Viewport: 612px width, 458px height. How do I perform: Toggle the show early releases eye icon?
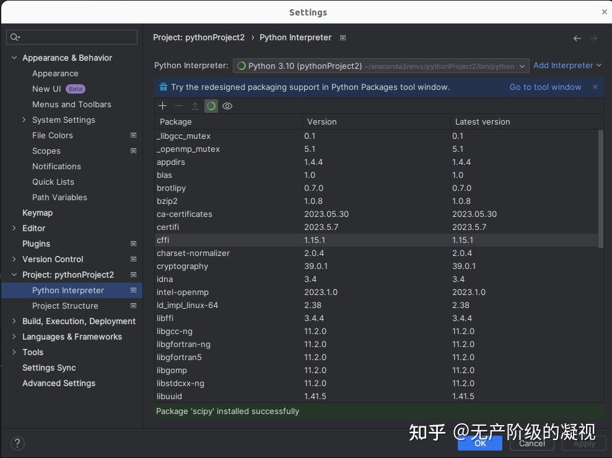227,106
